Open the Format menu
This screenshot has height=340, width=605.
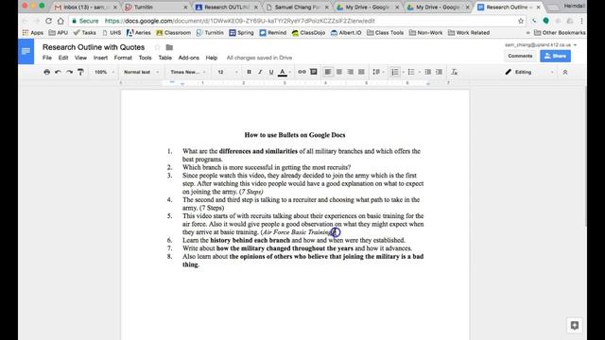coord(123,58)
